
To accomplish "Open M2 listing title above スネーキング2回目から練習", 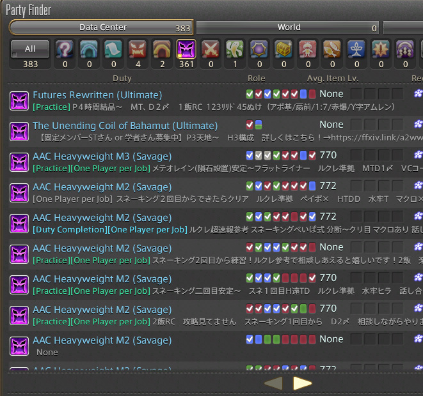I will (102, 248).
